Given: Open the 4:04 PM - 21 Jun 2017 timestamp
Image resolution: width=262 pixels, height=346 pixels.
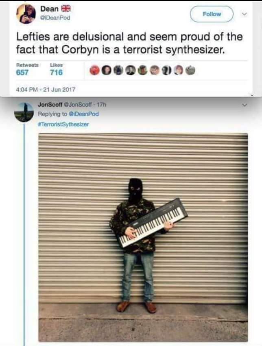Looking at the screenshot, I should tap(46, 90).
